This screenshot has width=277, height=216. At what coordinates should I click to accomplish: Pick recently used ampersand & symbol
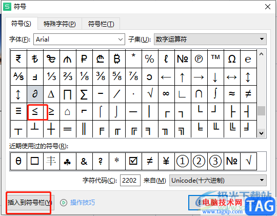[84, 161]
